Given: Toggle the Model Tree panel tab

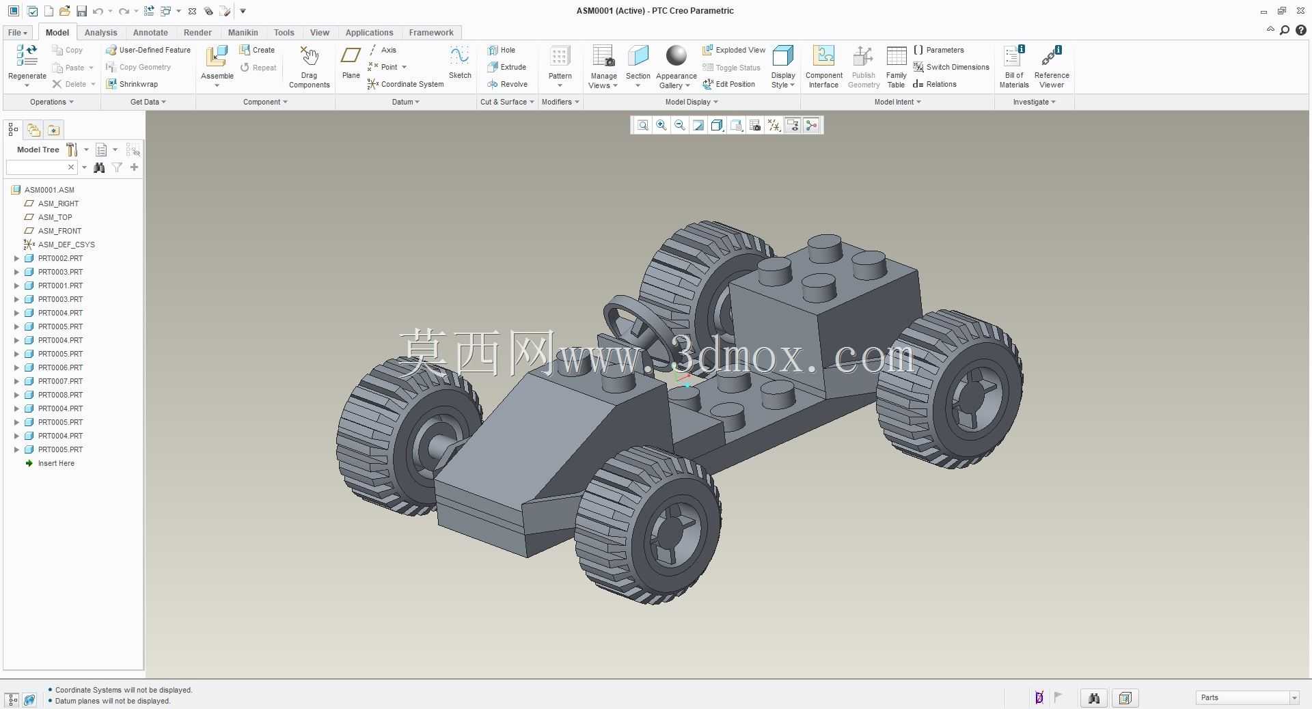Looking at the screenshot, I should click(13, 130).
